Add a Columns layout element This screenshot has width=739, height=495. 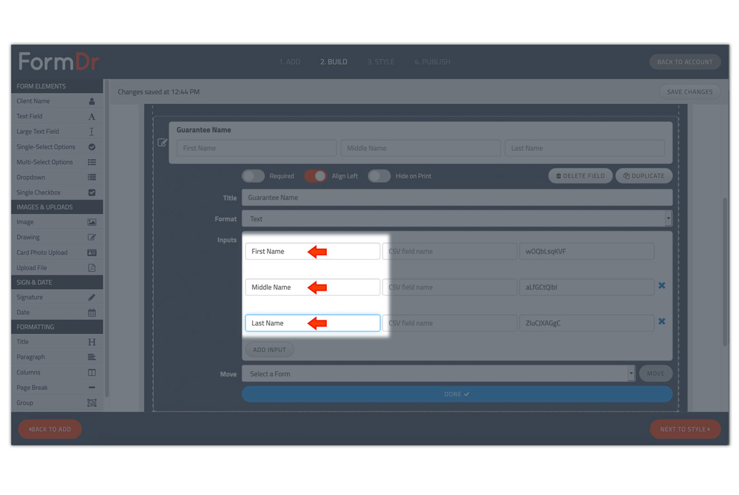point(56,372)
